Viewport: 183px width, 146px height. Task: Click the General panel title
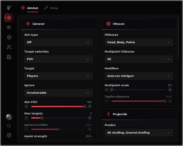pyautogui.click(x=39, y=24)
